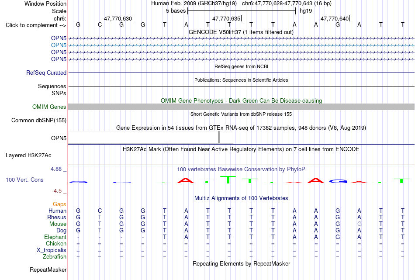Select the Elephant species row label
This screenshot has height=280, width=415.
tap(55, 237)
